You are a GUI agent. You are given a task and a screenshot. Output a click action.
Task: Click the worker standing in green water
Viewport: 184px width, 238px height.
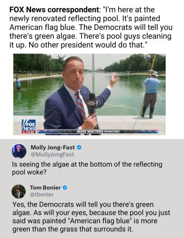(x=18, y=83)
